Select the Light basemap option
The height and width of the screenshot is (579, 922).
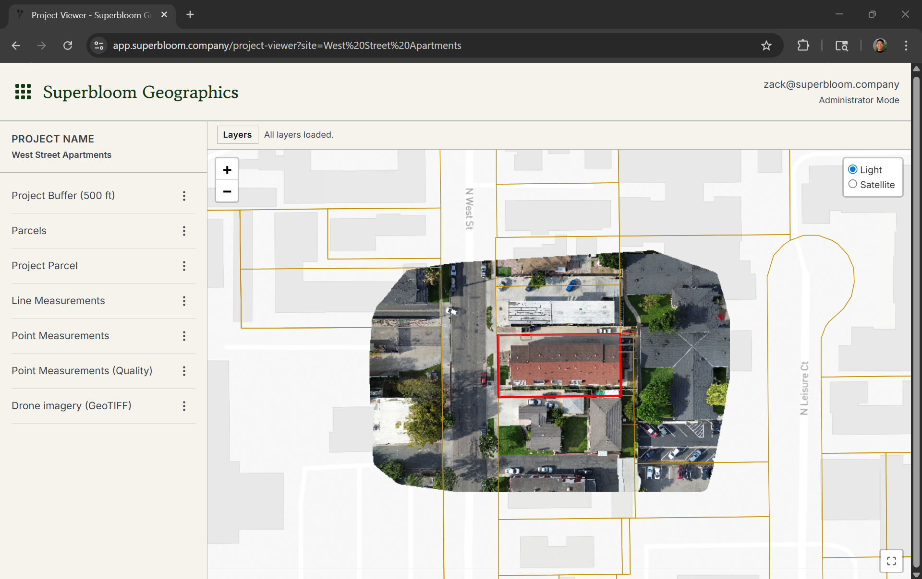tap(853, 169)
